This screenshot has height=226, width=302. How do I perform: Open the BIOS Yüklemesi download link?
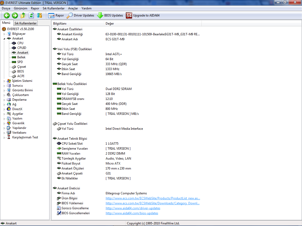153,203
